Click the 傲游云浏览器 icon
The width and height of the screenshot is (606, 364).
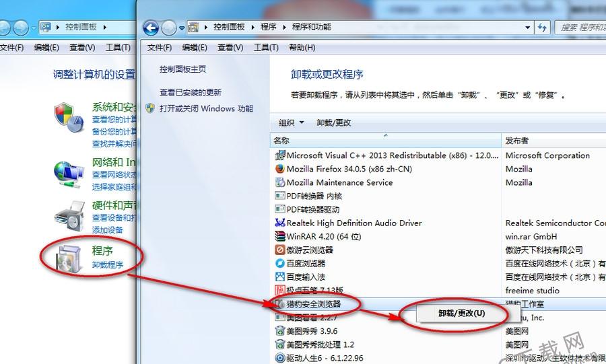[280, 250]
